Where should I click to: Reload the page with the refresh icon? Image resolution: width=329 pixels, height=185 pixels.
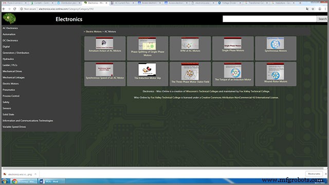point(15,9)
